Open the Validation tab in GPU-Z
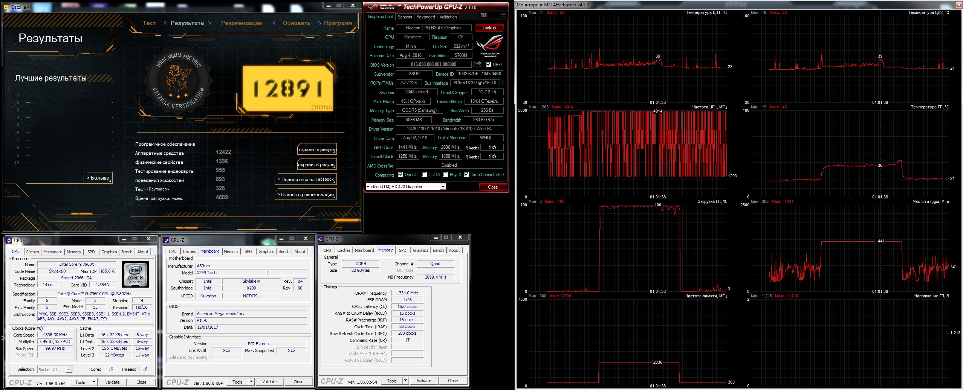Screen dimensions: 963x390 point(448,17)
